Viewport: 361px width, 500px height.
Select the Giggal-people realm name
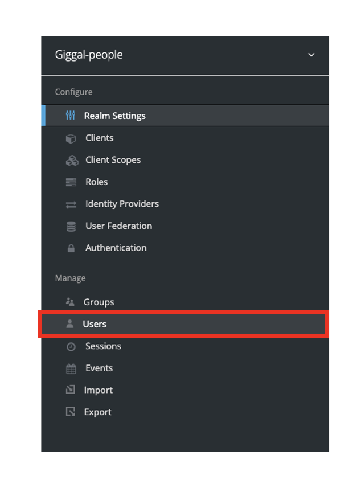89,55
